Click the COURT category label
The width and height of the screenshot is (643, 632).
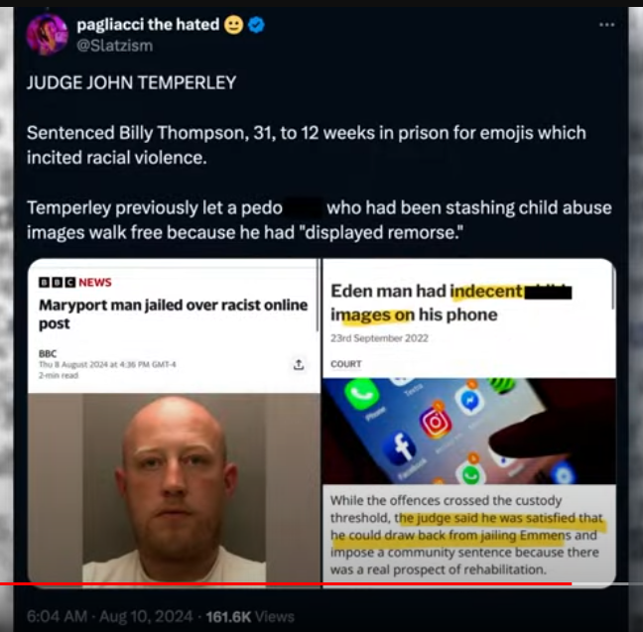click(x=346, y=364)
